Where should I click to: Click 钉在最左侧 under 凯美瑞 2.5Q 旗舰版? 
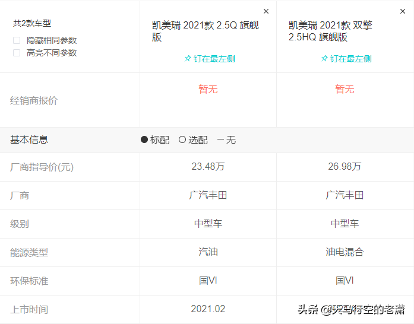(x=214, y=59)
